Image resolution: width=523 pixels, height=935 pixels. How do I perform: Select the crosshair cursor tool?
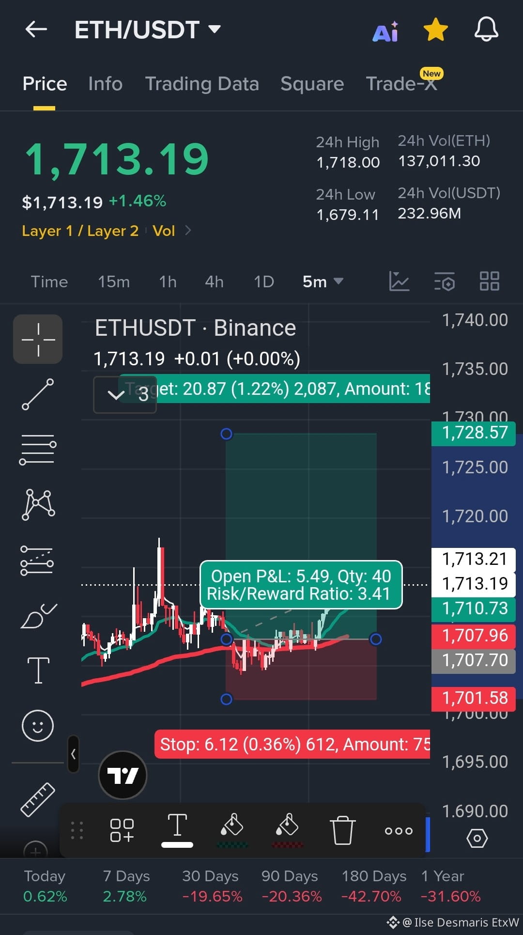[x=38, y=339]
